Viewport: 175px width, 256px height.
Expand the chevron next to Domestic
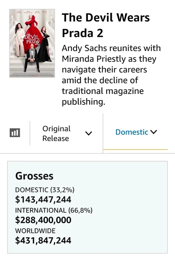[154, 132]
